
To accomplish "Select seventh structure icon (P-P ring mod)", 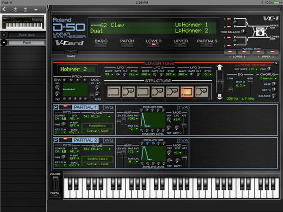I will (x=202, y=92).
